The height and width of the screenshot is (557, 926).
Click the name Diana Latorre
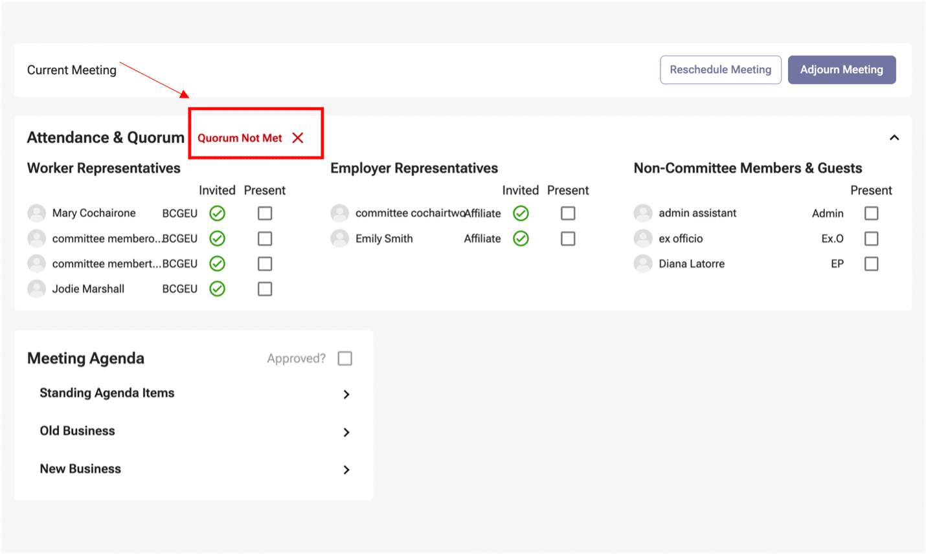pos(692,263)
